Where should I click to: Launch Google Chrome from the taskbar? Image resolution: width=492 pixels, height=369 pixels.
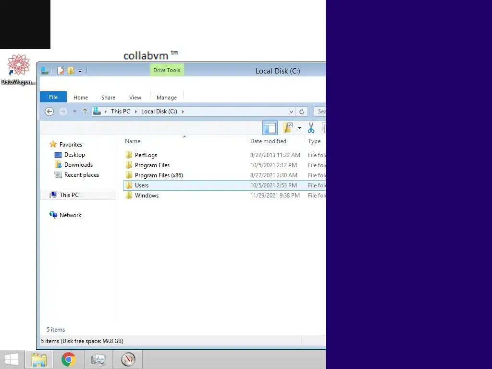[x=68, y=359]
